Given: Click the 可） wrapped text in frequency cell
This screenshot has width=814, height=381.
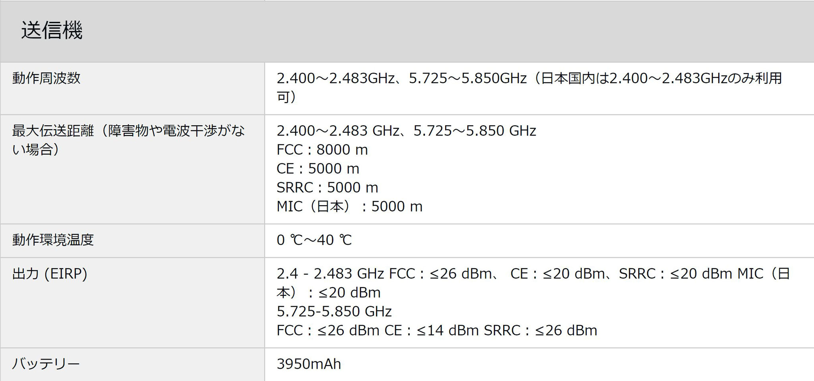Looking at the screenshot, I should 286,97.
